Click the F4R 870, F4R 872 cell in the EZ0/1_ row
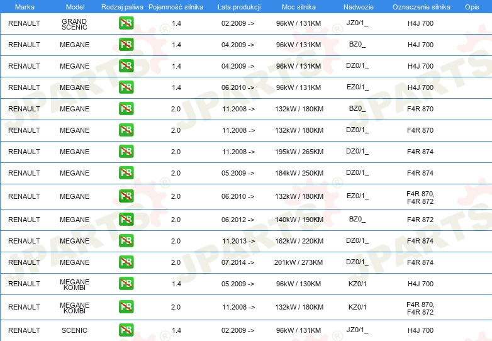The image size is (492, 341). 420,198
